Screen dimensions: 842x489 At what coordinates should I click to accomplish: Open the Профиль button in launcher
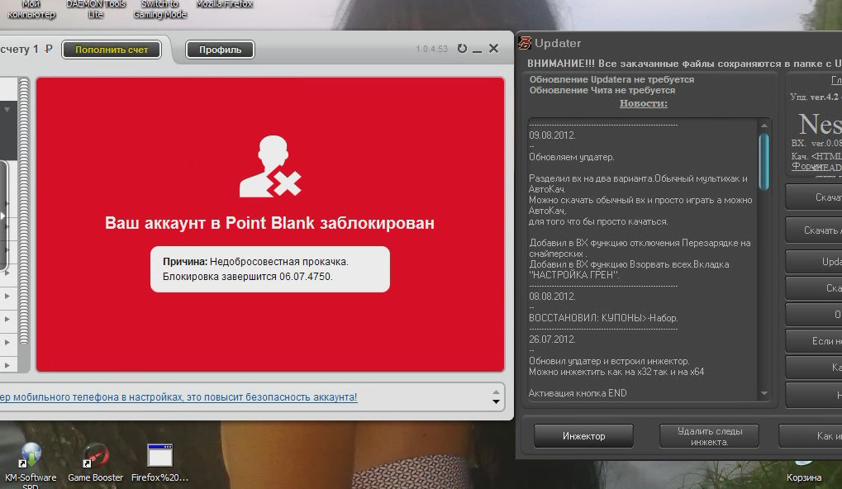tap(220, 50)
